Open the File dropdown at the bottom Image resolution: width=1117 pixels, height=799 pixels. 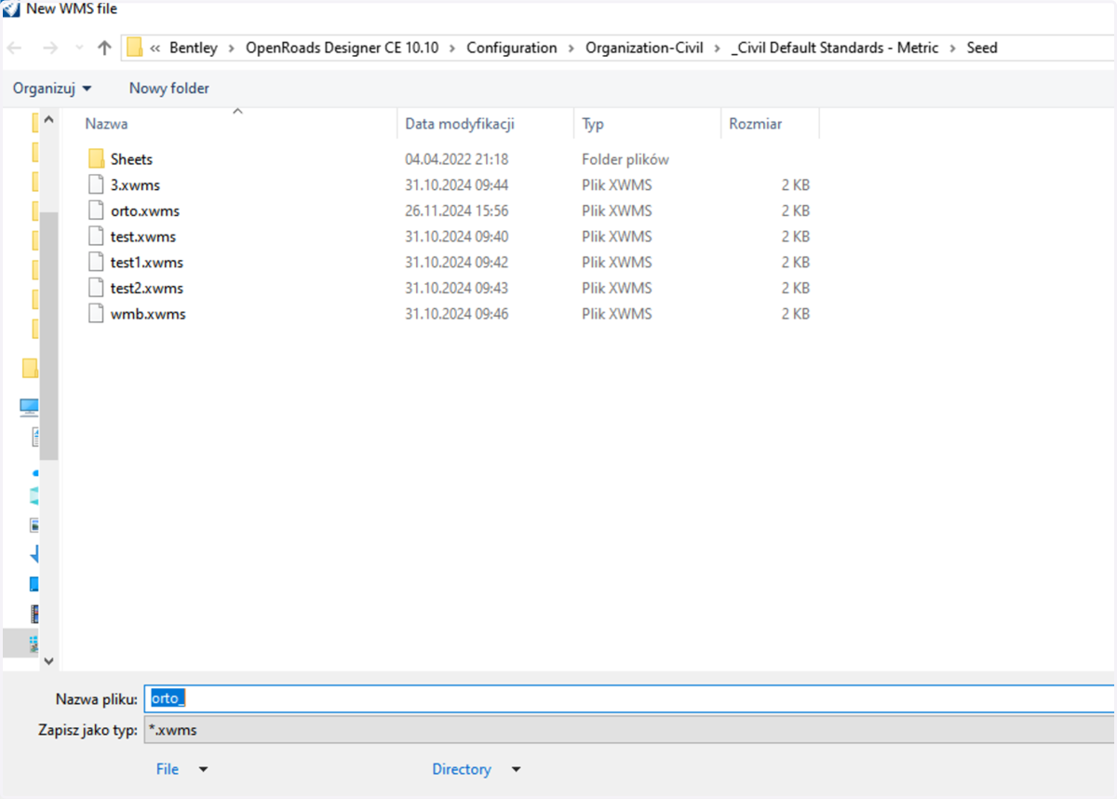[182, 769]
